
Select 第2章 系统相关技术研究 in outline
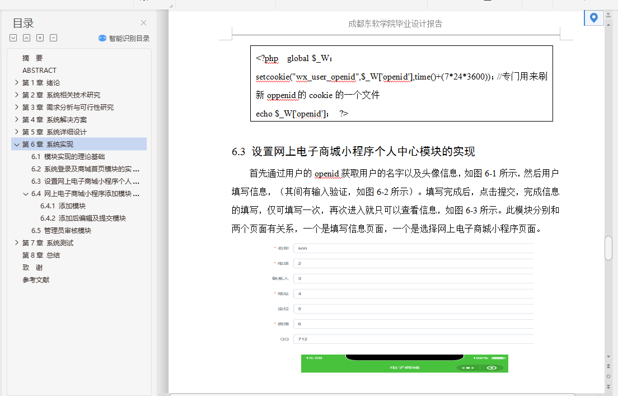(x=61, y=95)
